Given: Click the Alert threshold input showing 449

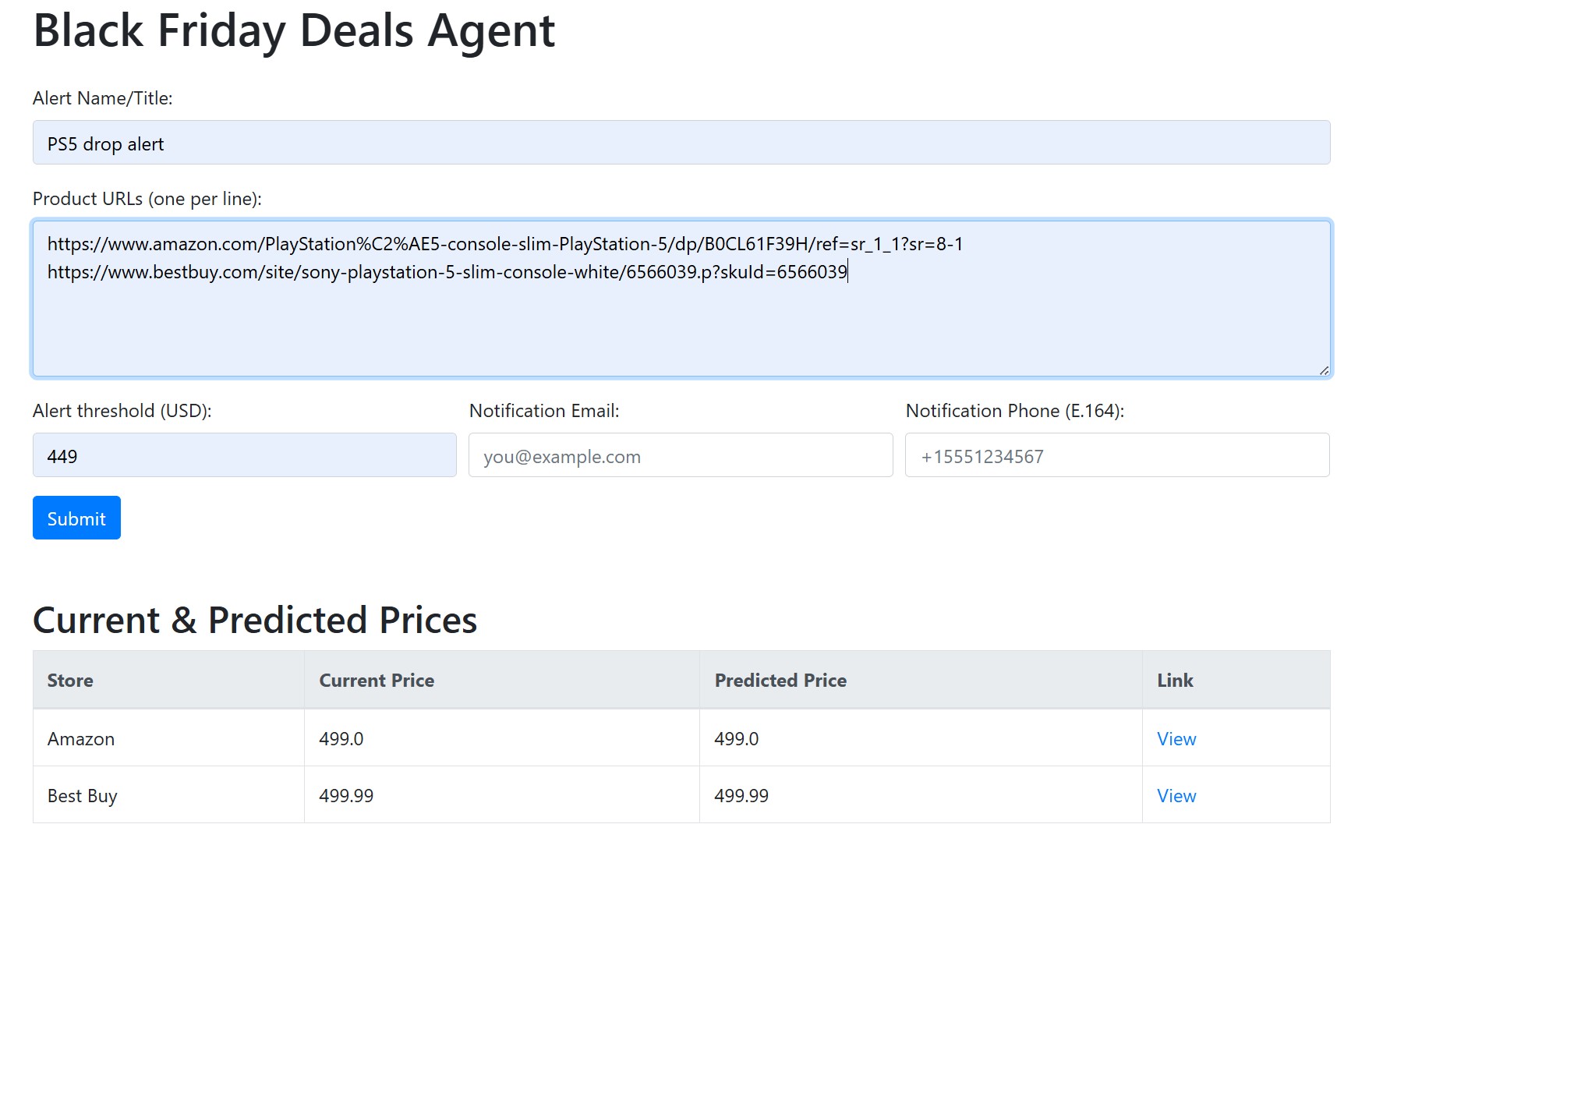Looking at the screenshot, I should click(x=245, y=455).
